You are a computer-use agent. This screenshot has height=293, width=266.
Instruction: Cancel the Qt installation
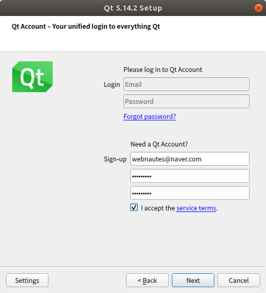coord(239,280)
